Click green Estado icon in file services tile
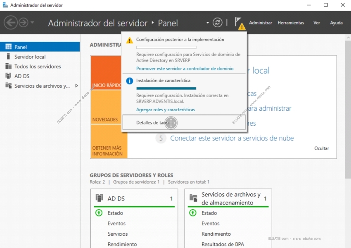The width and height of the screenshot is (351, 248). point(193,212)
